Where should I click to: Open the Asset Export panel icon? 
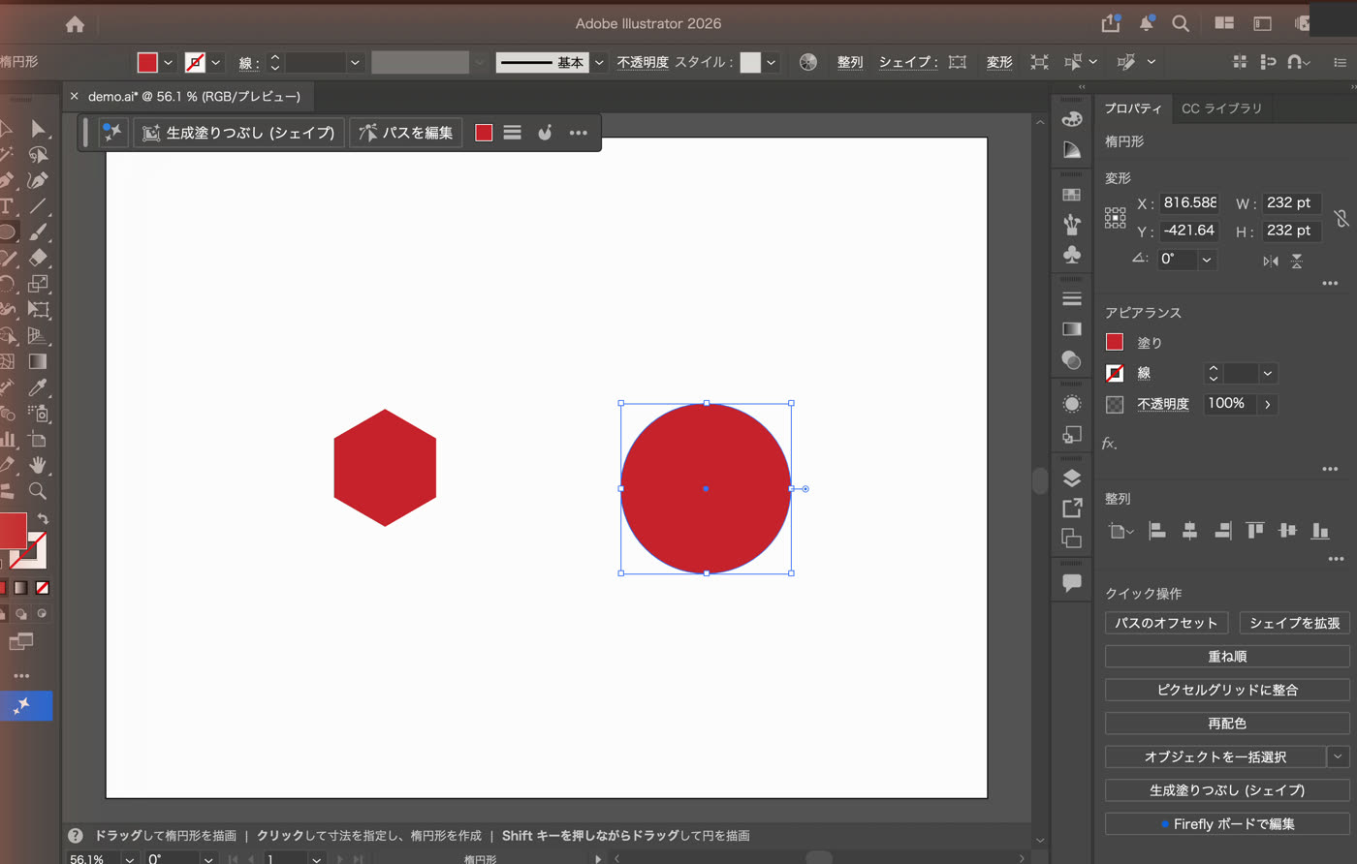tap(1072, 508)
